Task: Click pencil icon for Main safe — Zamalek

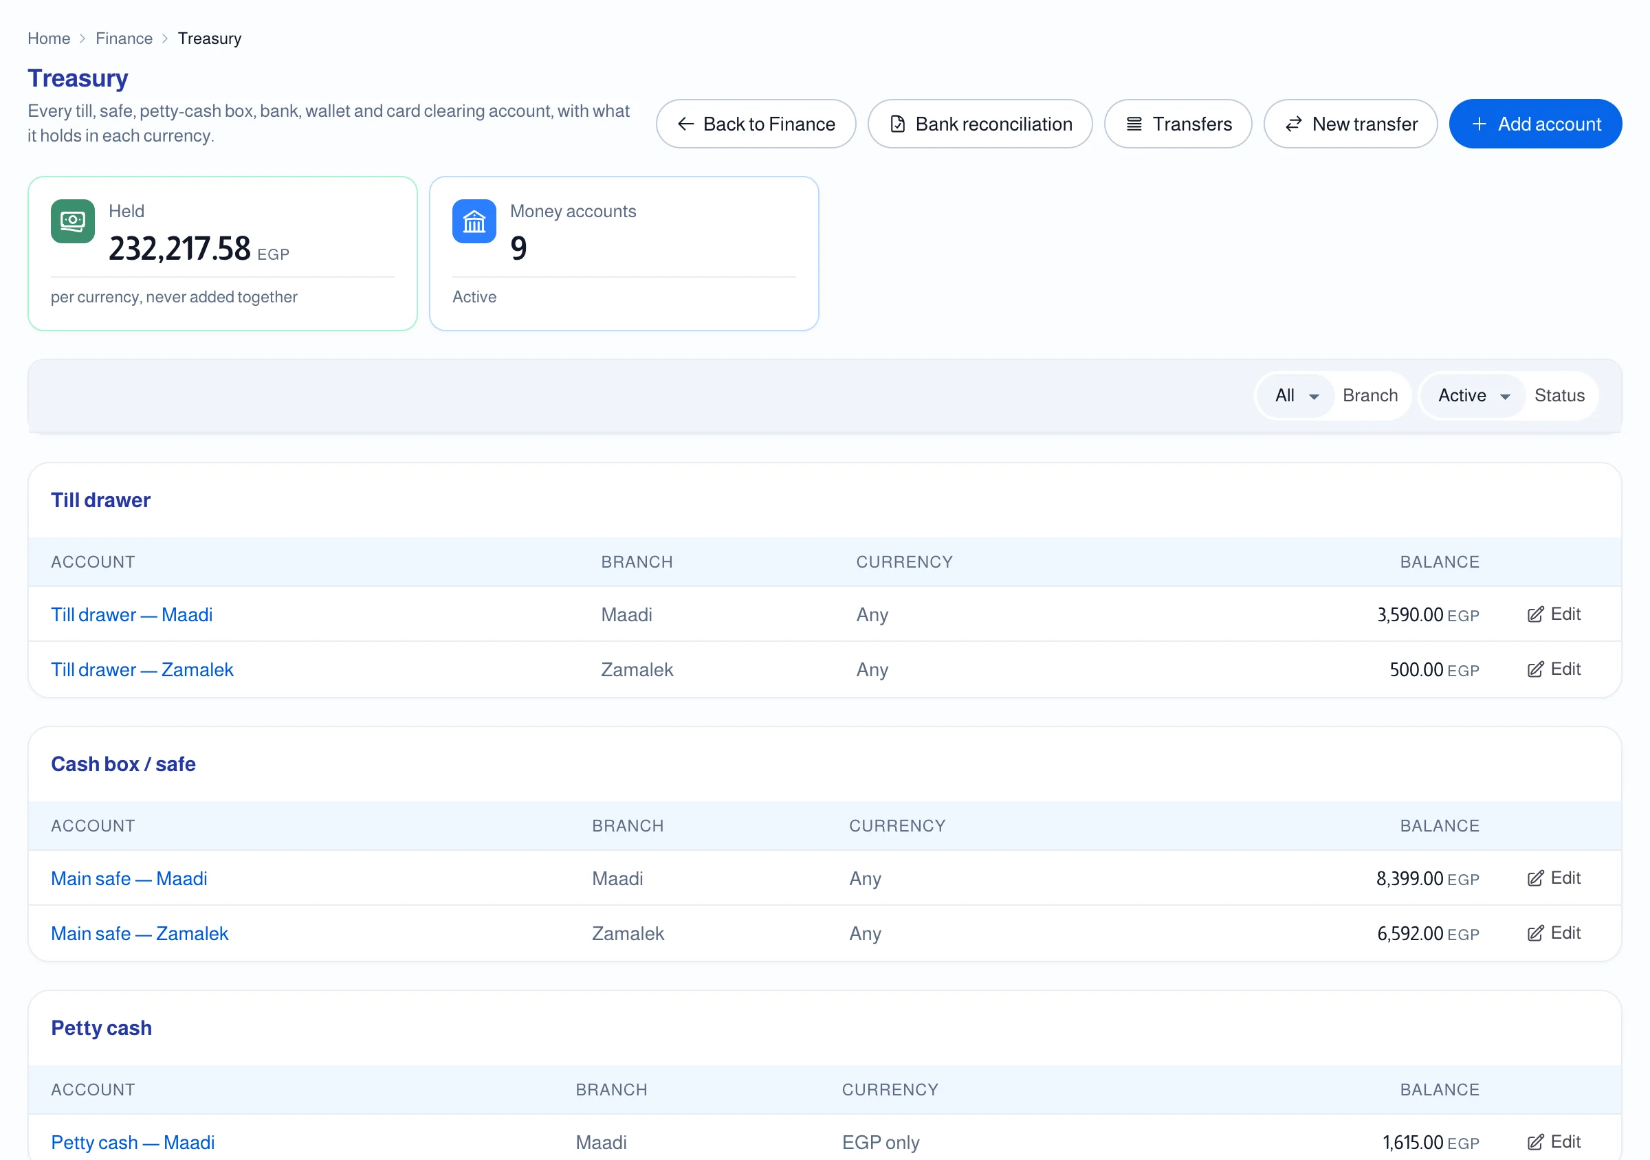Action: [1535, 933]
